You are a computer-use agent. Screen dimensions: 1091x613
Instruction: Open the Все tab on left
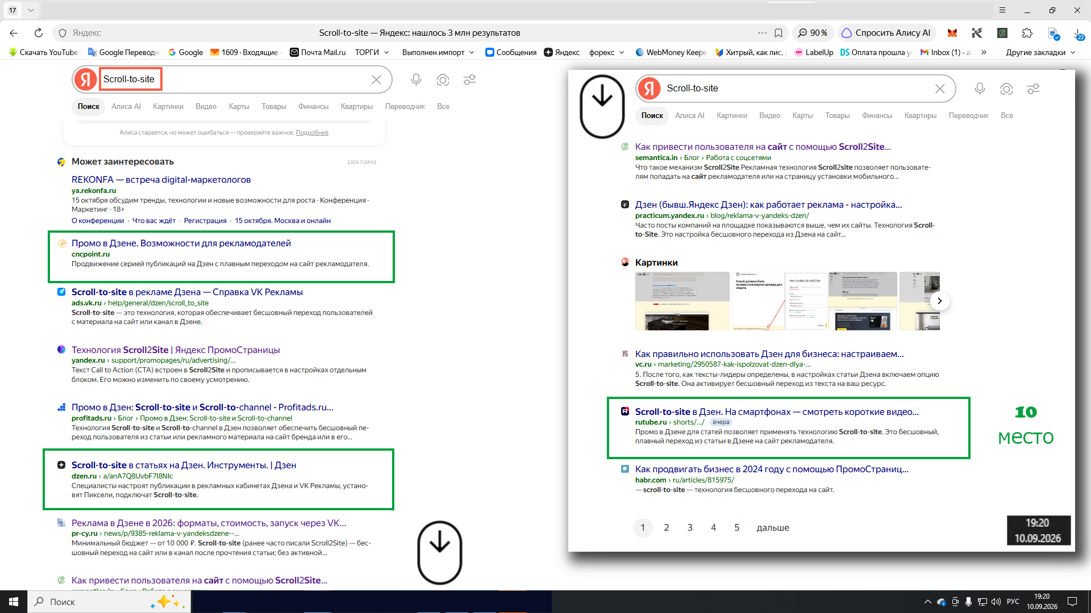click(443, 106)
